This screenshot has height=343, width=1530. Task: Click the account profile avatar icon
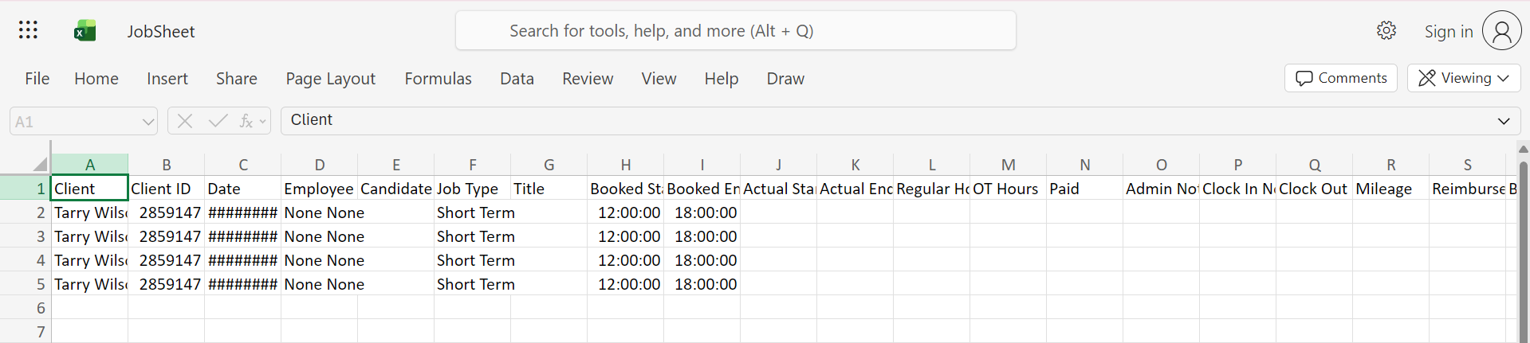1501,31
